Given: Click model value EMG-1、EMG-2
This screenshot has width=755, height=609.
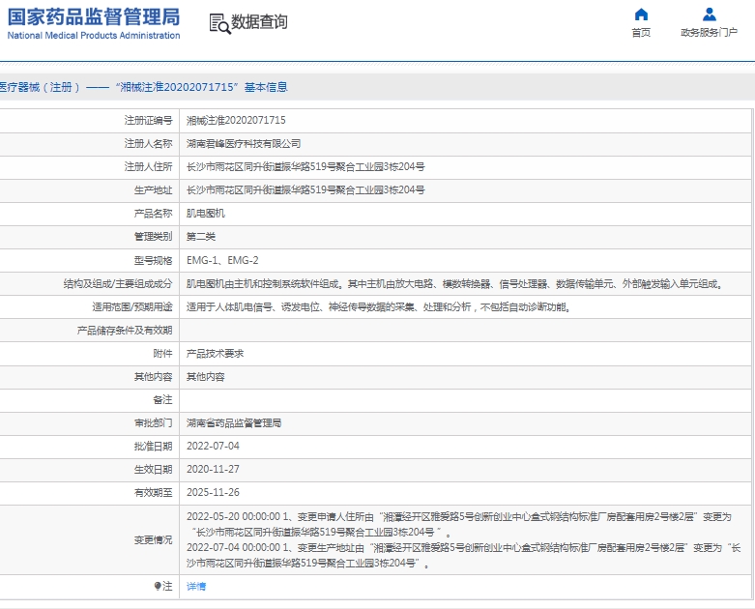Looking at the screenshot, I should click(222, 260).
